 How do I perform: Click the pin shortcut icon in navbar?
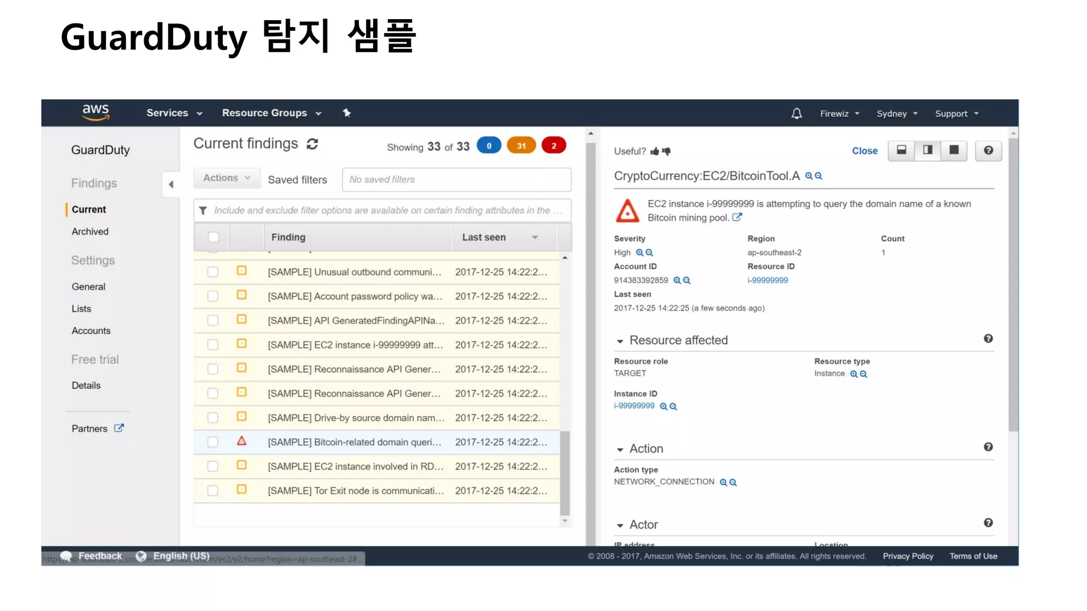[347, 112]
